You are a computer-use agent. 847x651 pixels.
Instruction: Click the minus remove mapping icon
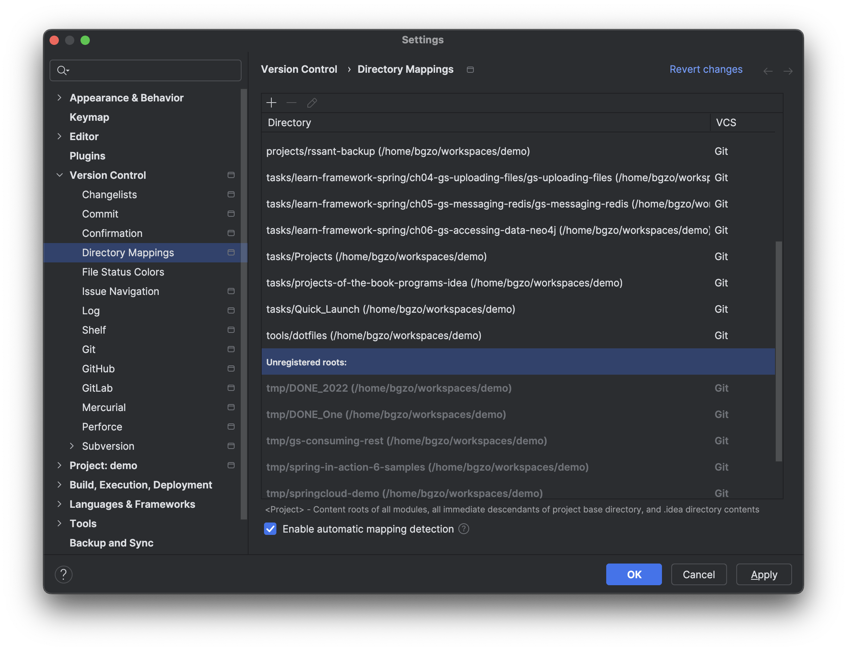click(x=291, y=103)
